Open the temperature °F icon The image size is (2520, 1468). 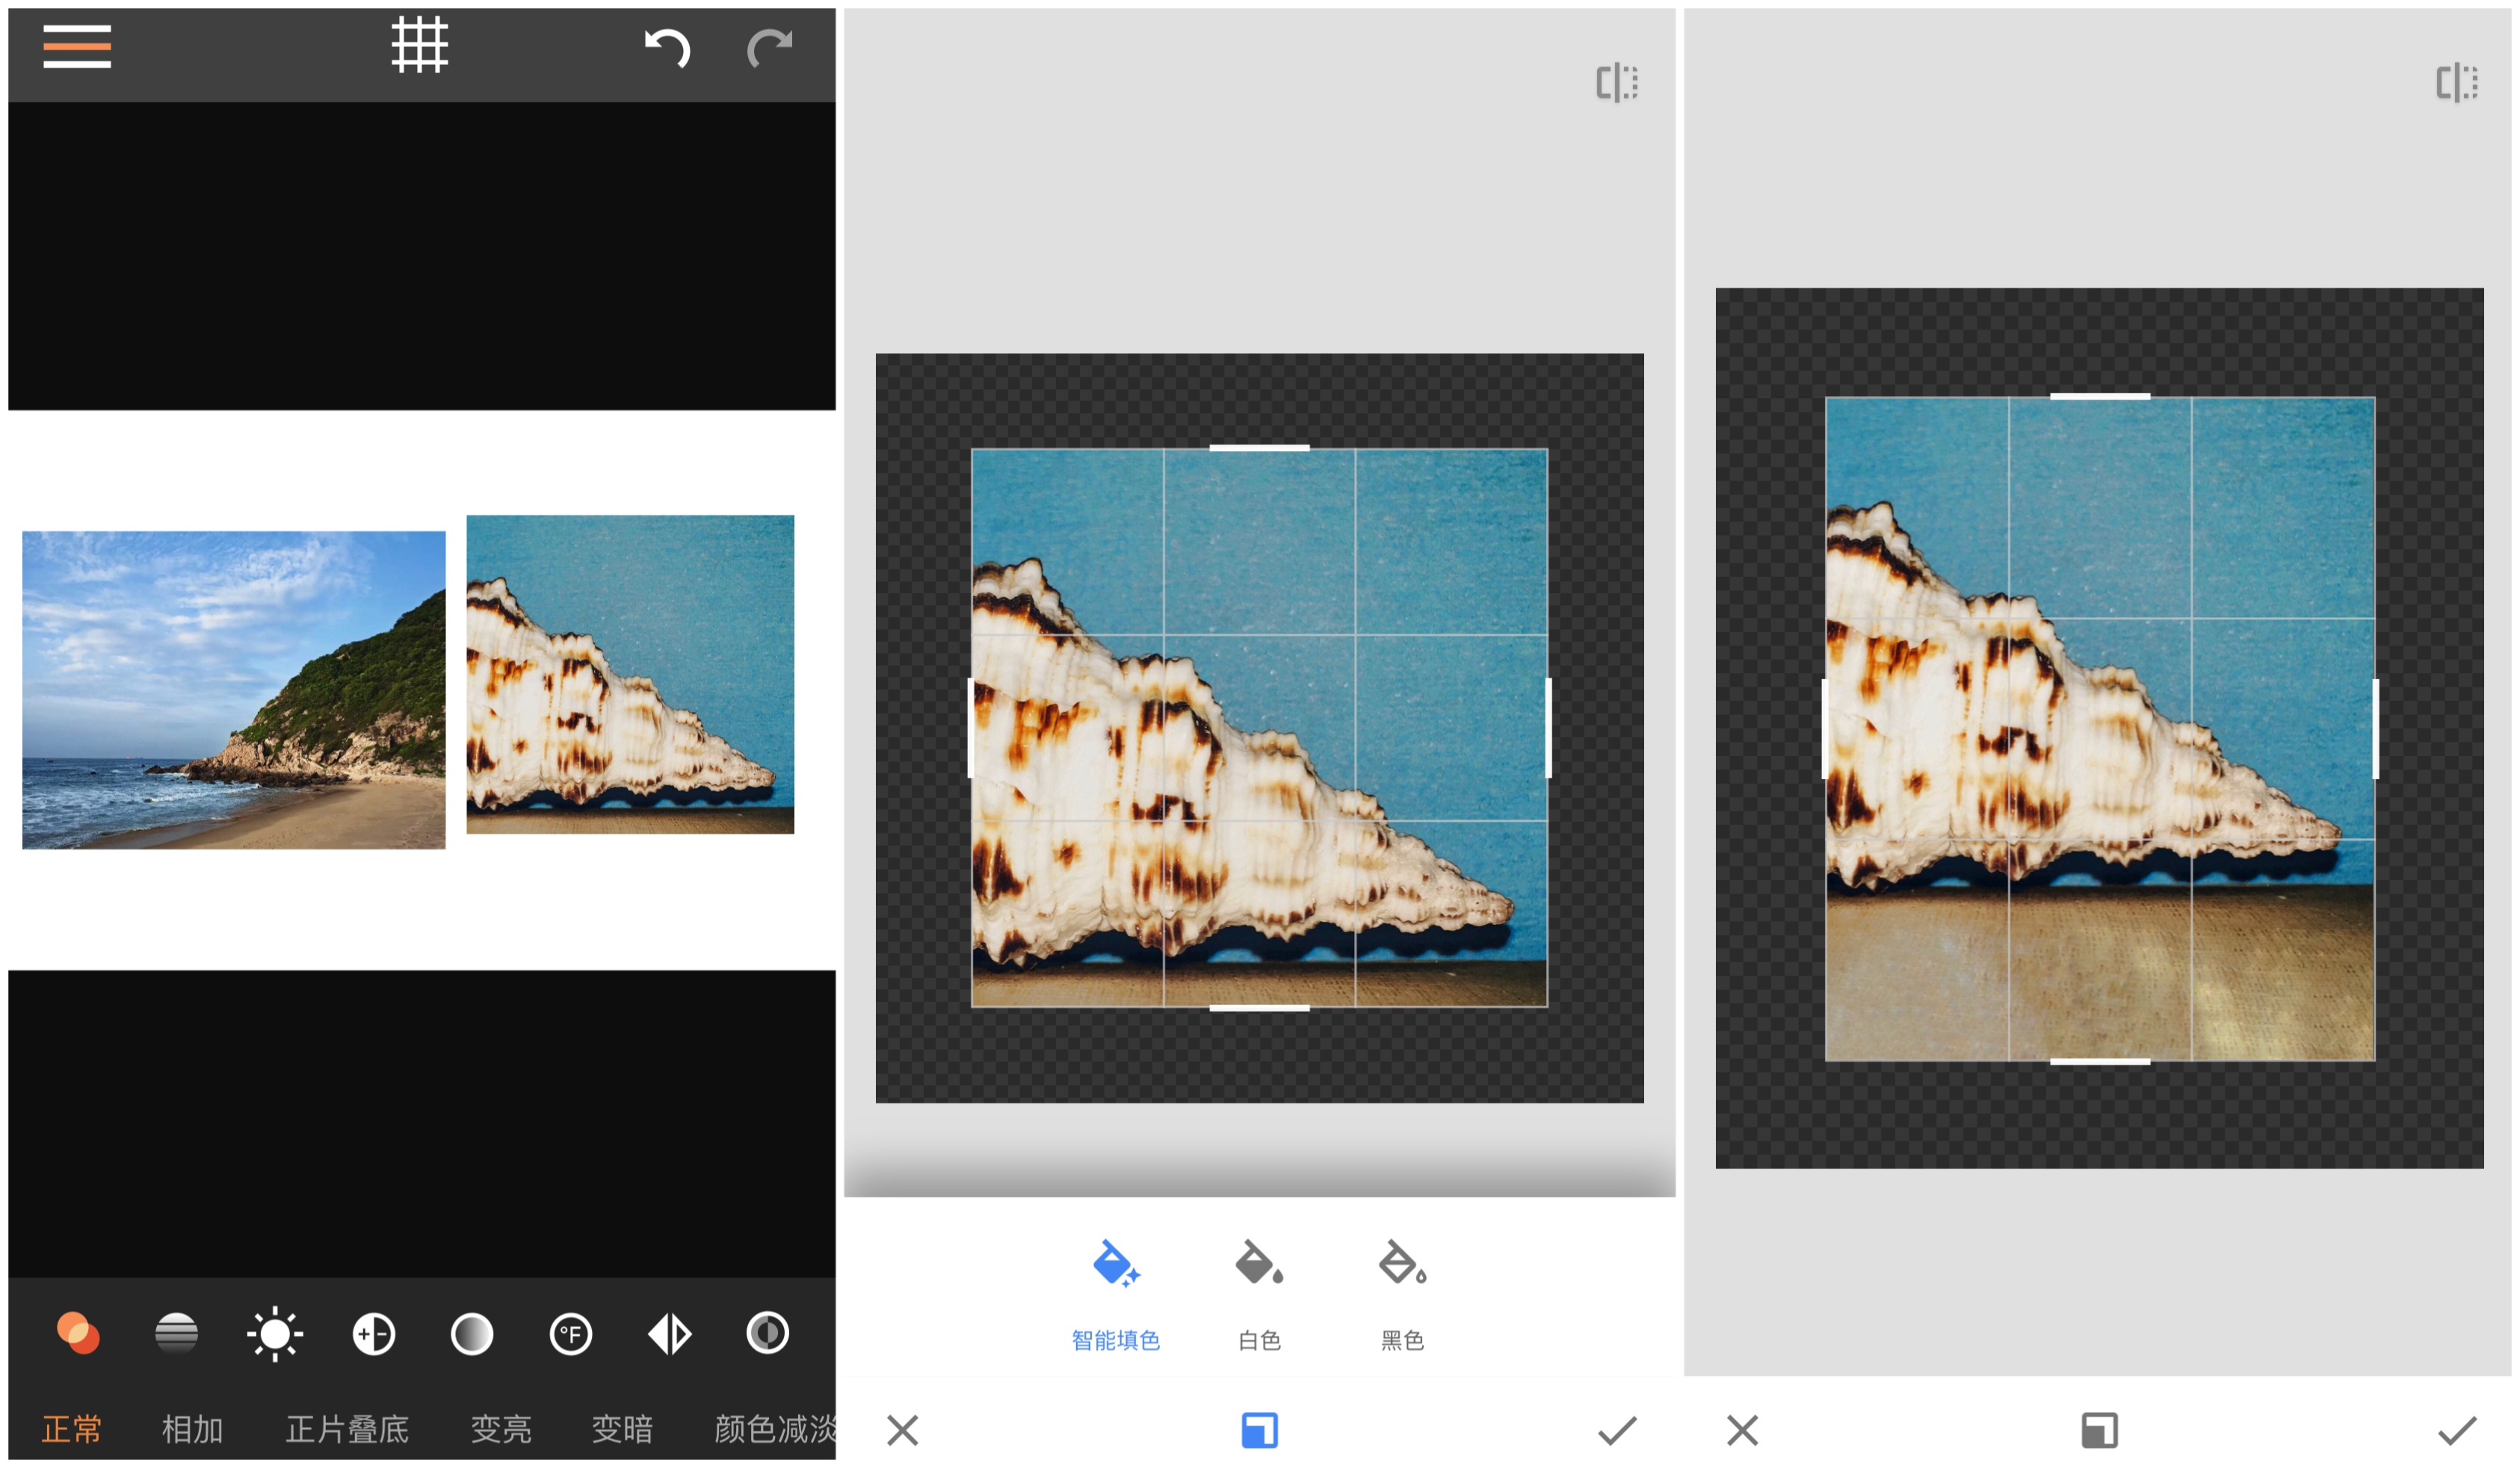coord(571,1333)
